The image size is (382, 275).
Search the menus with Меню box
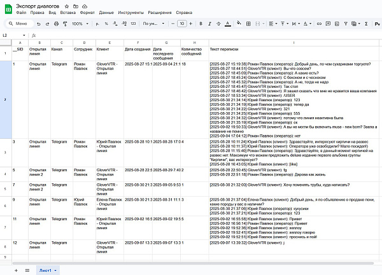click(20, 24)
